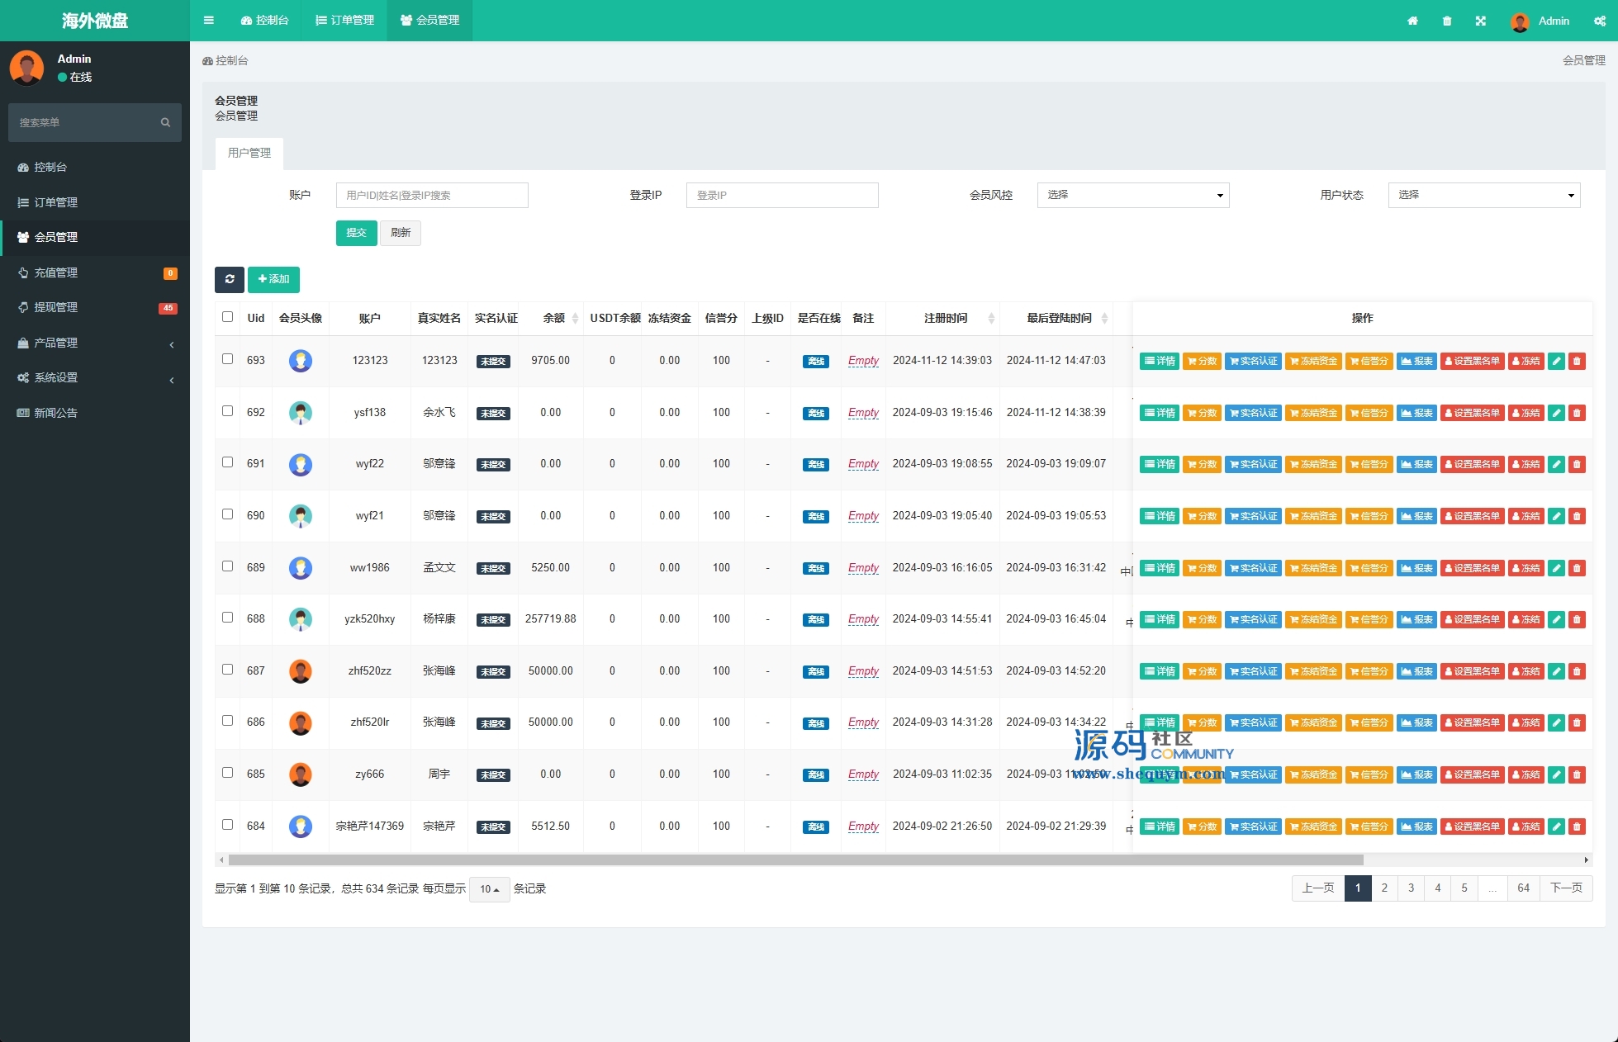
Task: Click green edit pencil for user 693
Action: (1556, 361)
